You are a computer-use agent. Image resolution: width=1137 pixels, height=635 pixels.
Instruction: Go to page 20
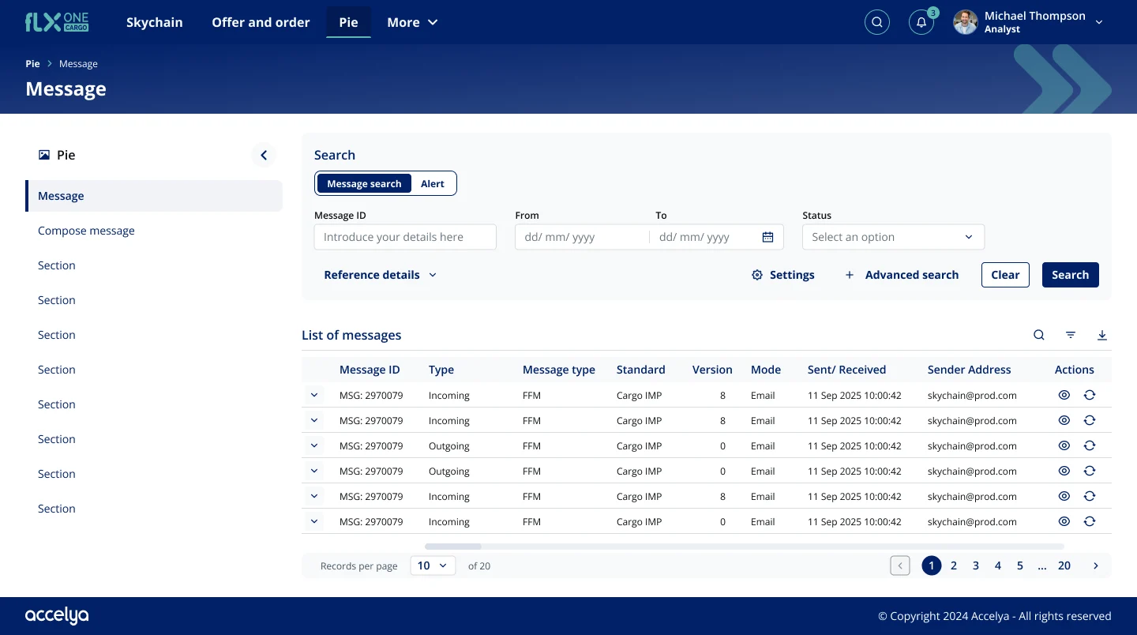[1064, 565]
